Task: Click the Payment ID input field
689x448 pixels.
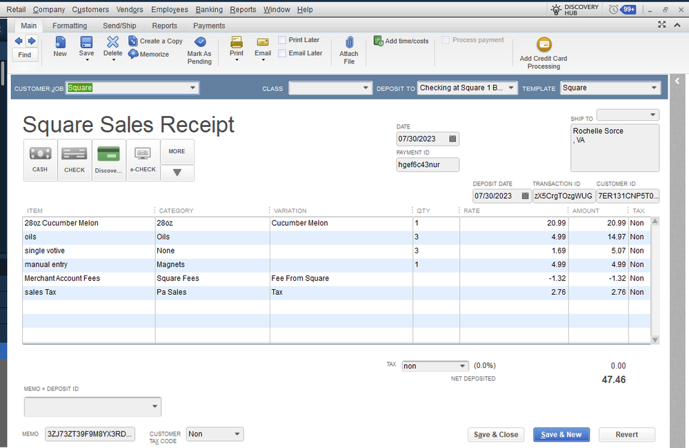Action: [x=427, y=165]
